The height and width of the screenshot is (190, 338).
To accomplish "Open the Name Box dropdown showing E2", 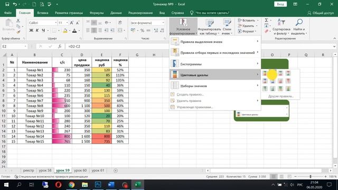I will [x=25, y=46].
